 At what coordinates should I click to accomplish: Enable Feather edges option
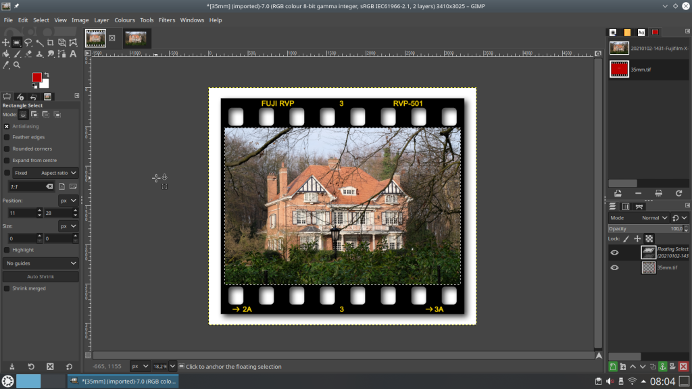tap(7, 137)
